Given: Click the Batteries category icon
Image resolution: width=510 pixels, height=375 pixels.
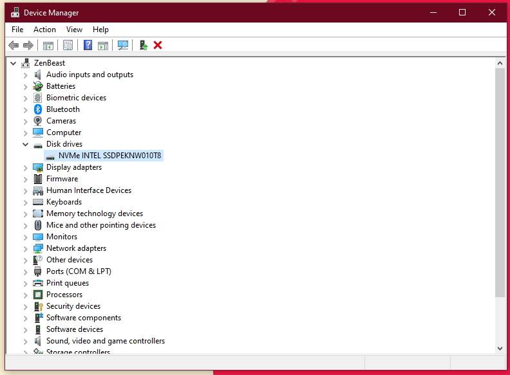Looking at the screenshot, I should click(x=38, y=86).
